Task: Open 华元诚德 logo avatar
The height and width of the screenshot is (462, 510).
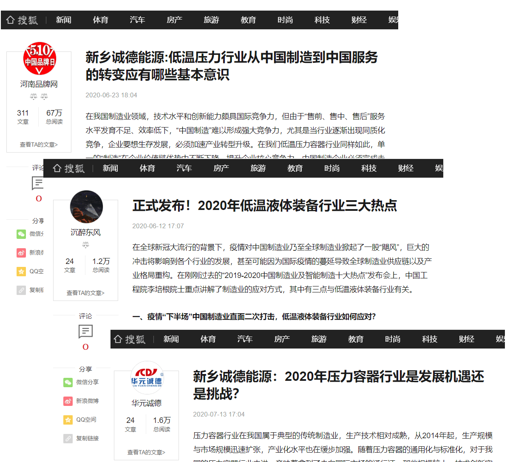Action: pyautogui.click(x=147, y=377)
